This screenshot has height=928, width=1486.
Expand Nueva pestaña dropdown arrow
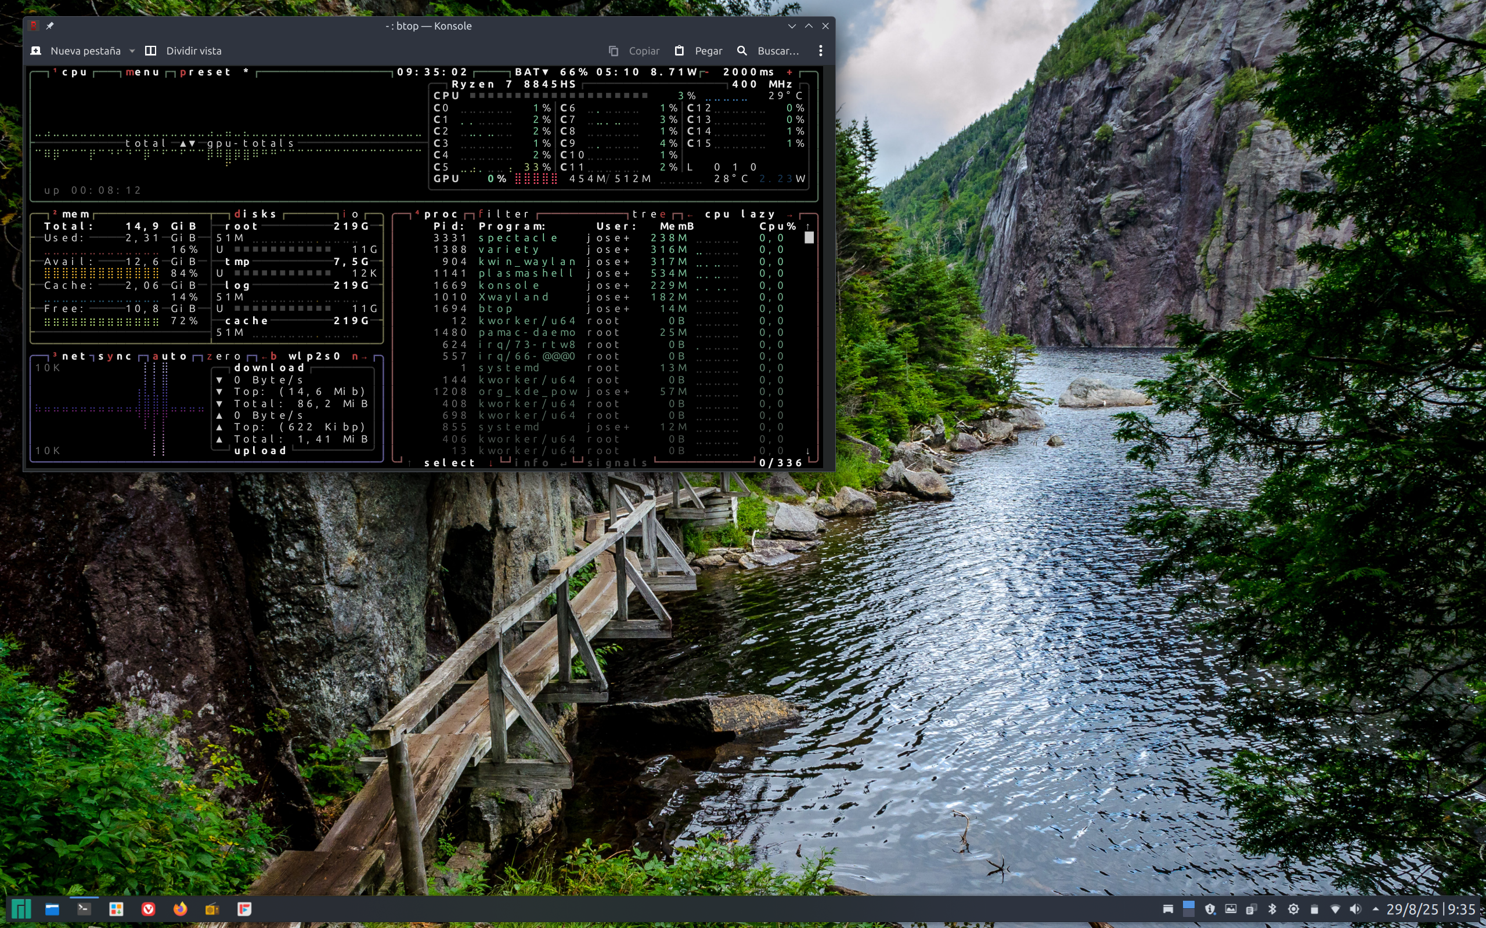132,51
